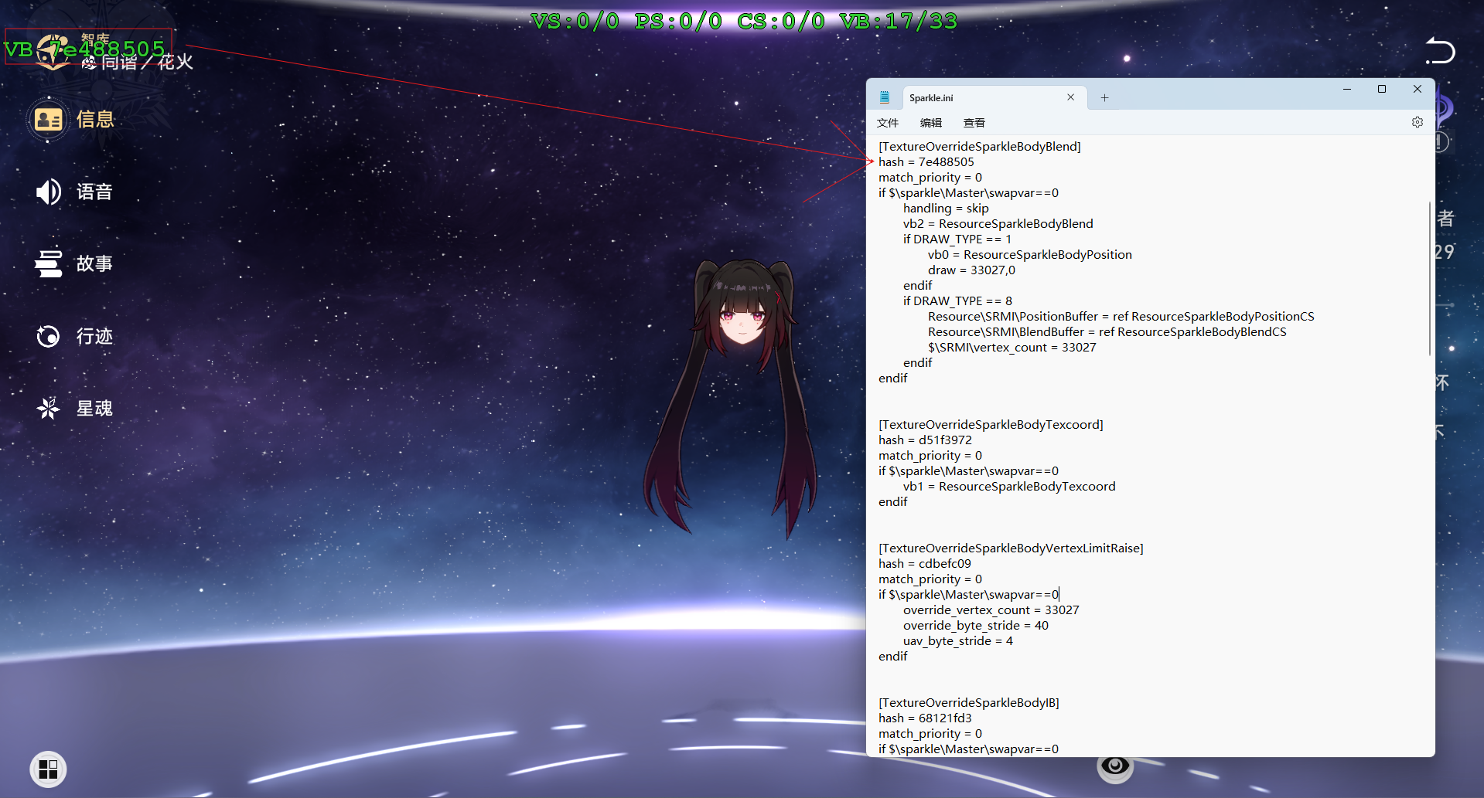Click the line '$\SRMI\vertex_count = 33027'

(1012, 348)
